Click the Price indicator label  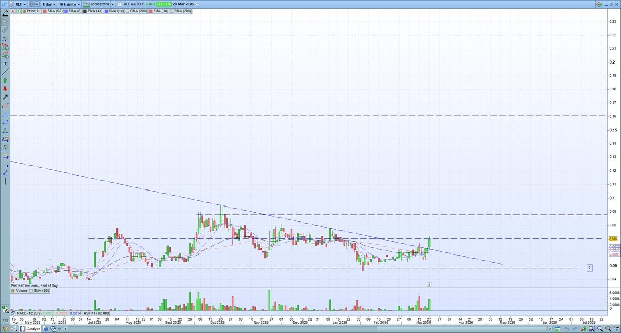(29, 11)
